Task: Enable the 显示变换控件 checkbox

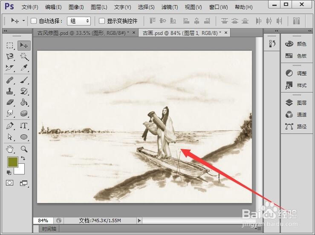Action: click(102, 21)
